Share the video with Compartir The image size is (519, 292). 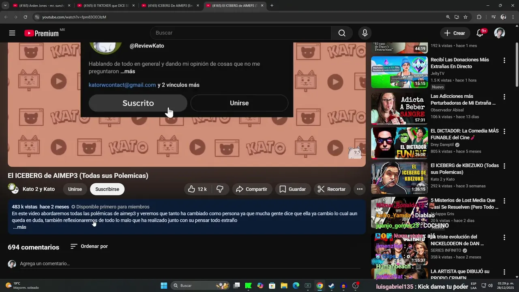[x=252, y=189]
